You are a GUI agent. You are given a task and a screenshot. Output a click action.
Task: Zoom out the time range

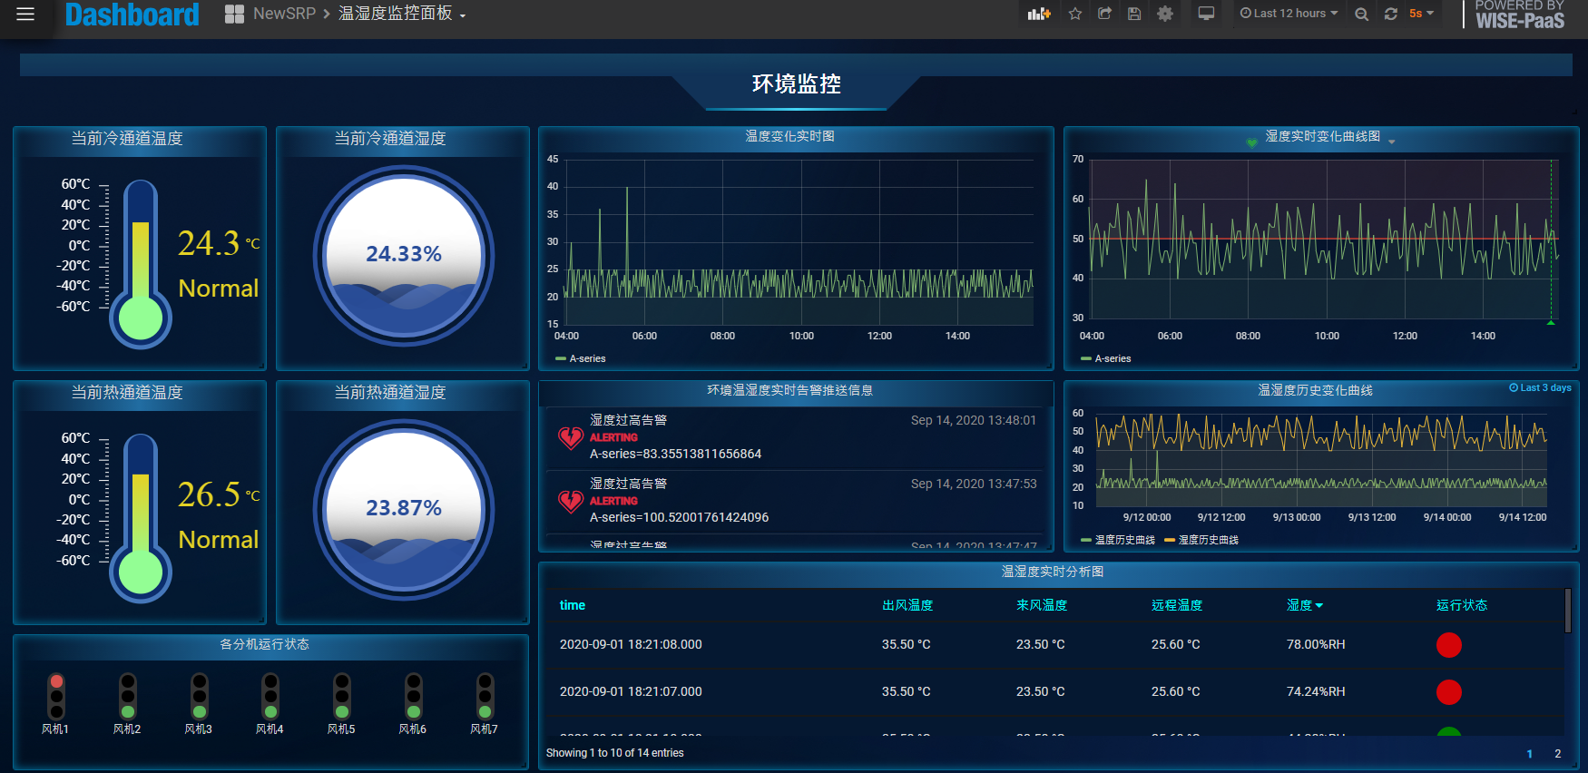1361,14
